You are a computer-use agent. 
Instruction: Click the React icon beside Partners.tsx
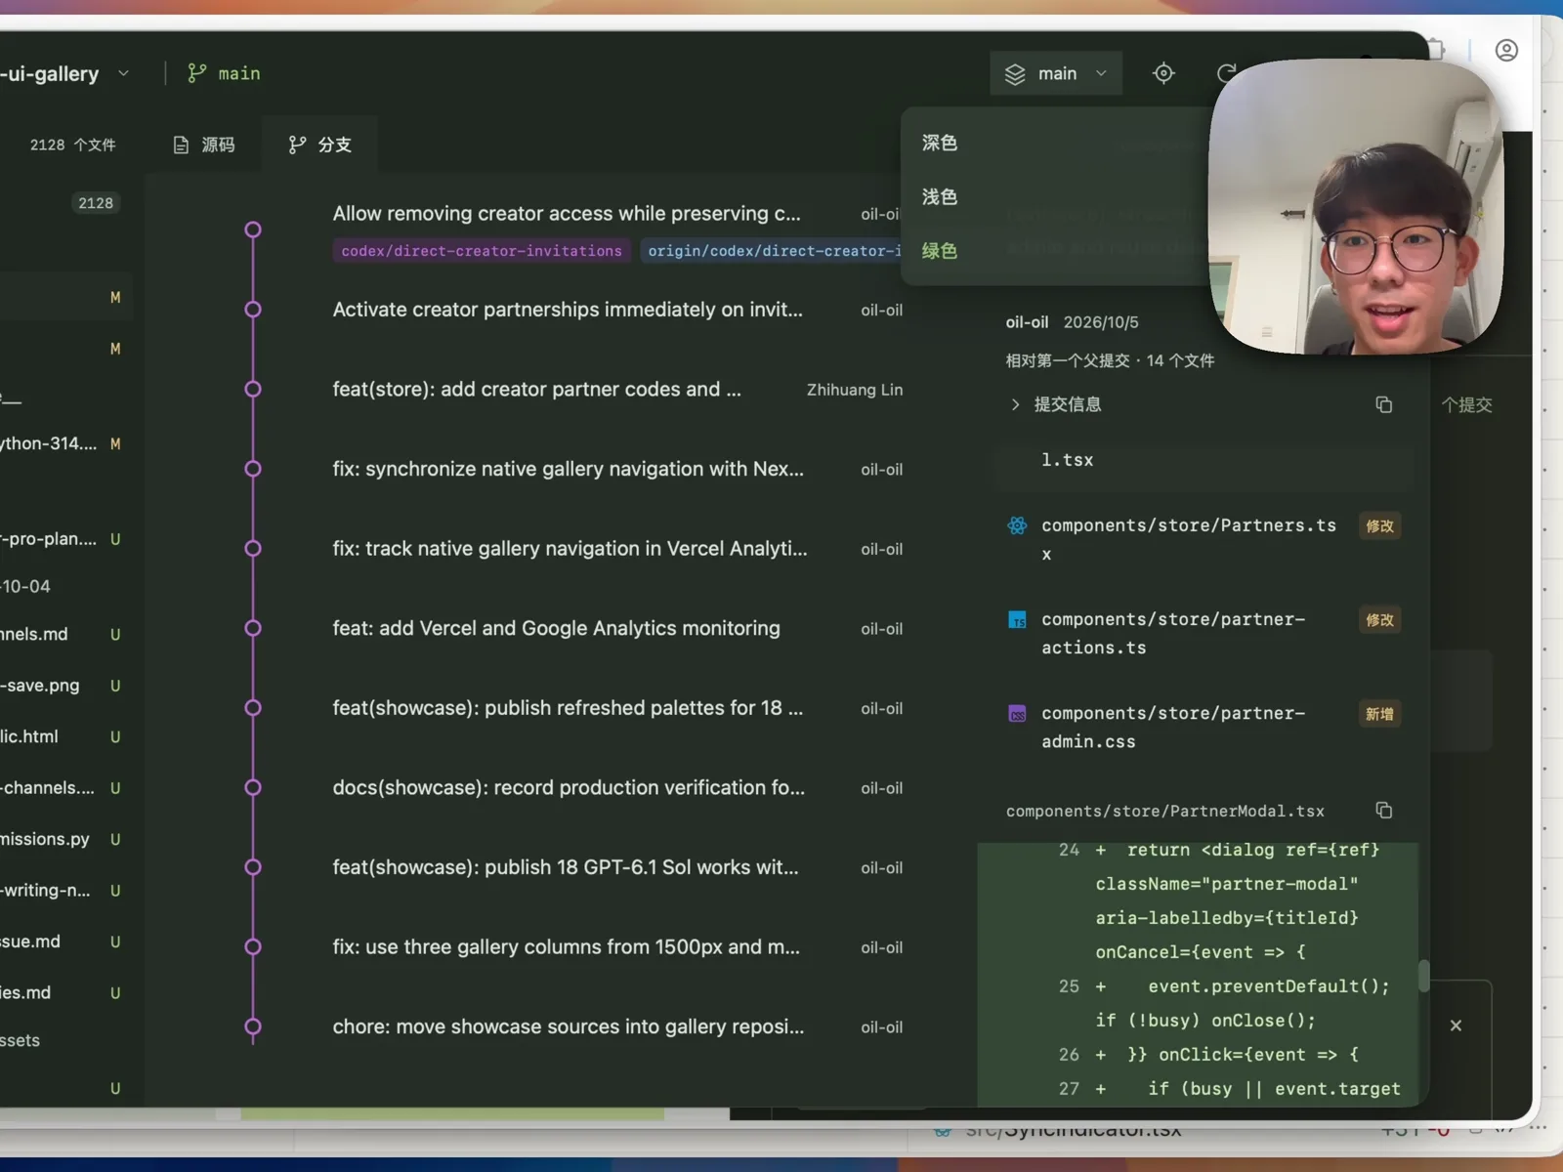1017,525
